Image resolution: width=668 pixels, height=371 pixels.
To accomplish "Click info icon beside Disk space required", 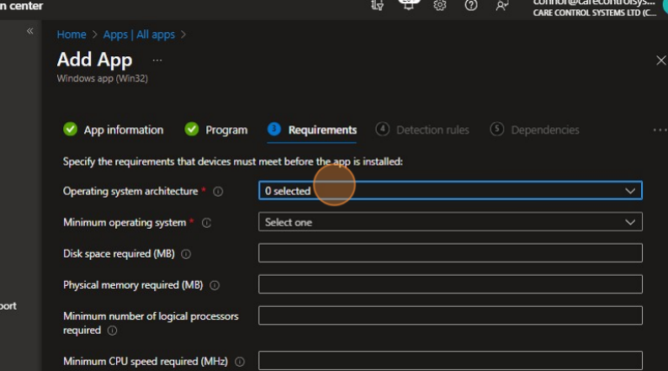I will [x=186, y=254].
